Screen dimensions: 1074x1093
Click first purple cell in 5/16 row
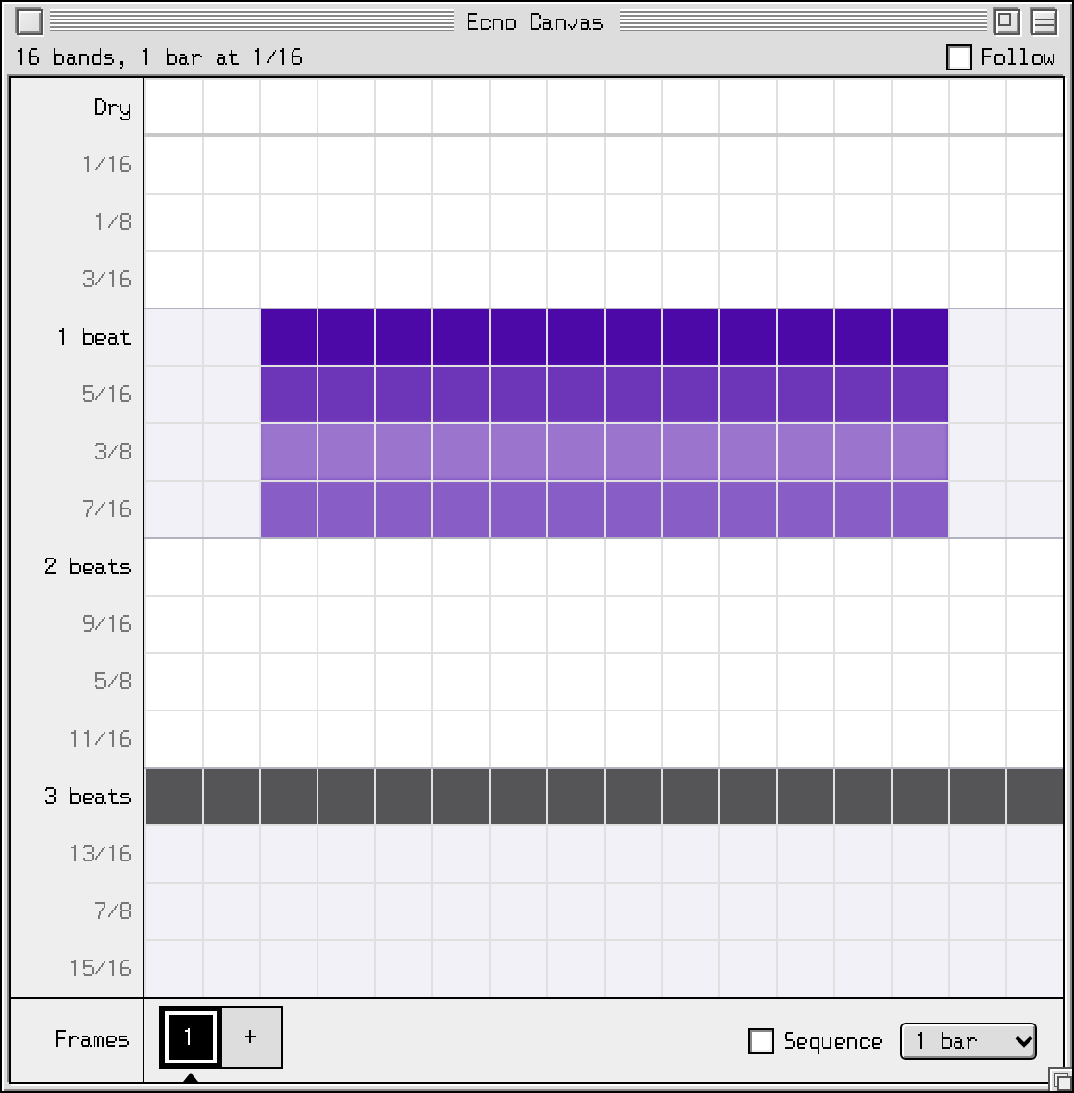[289, 395]
